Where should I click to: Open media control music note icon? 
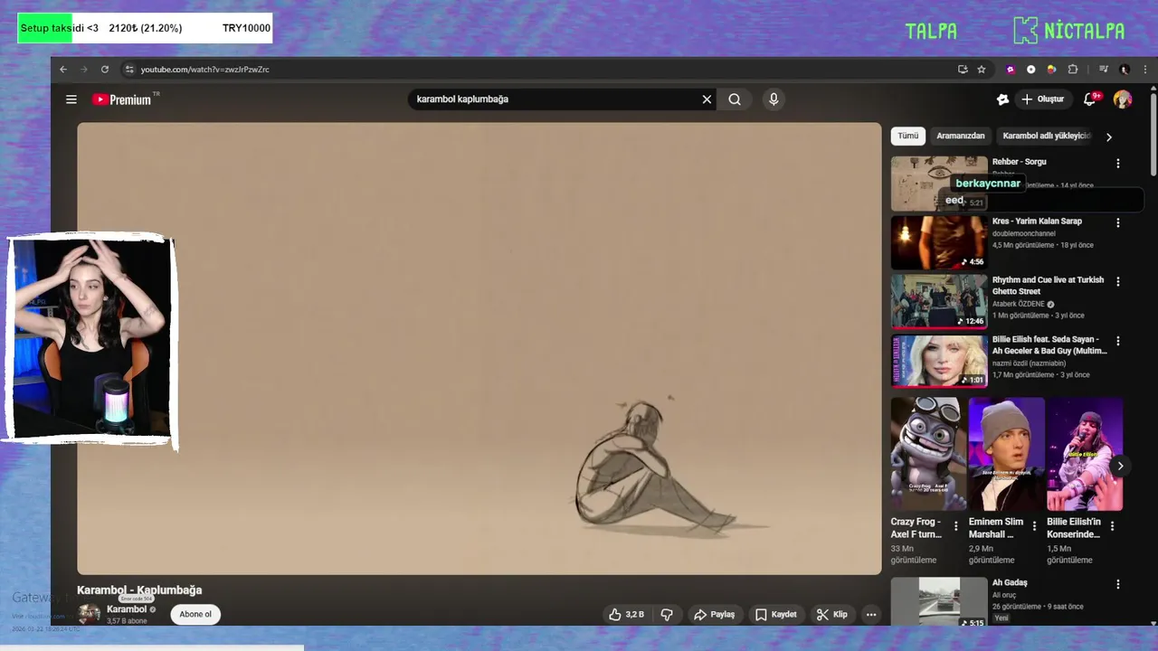point(1104,70)
